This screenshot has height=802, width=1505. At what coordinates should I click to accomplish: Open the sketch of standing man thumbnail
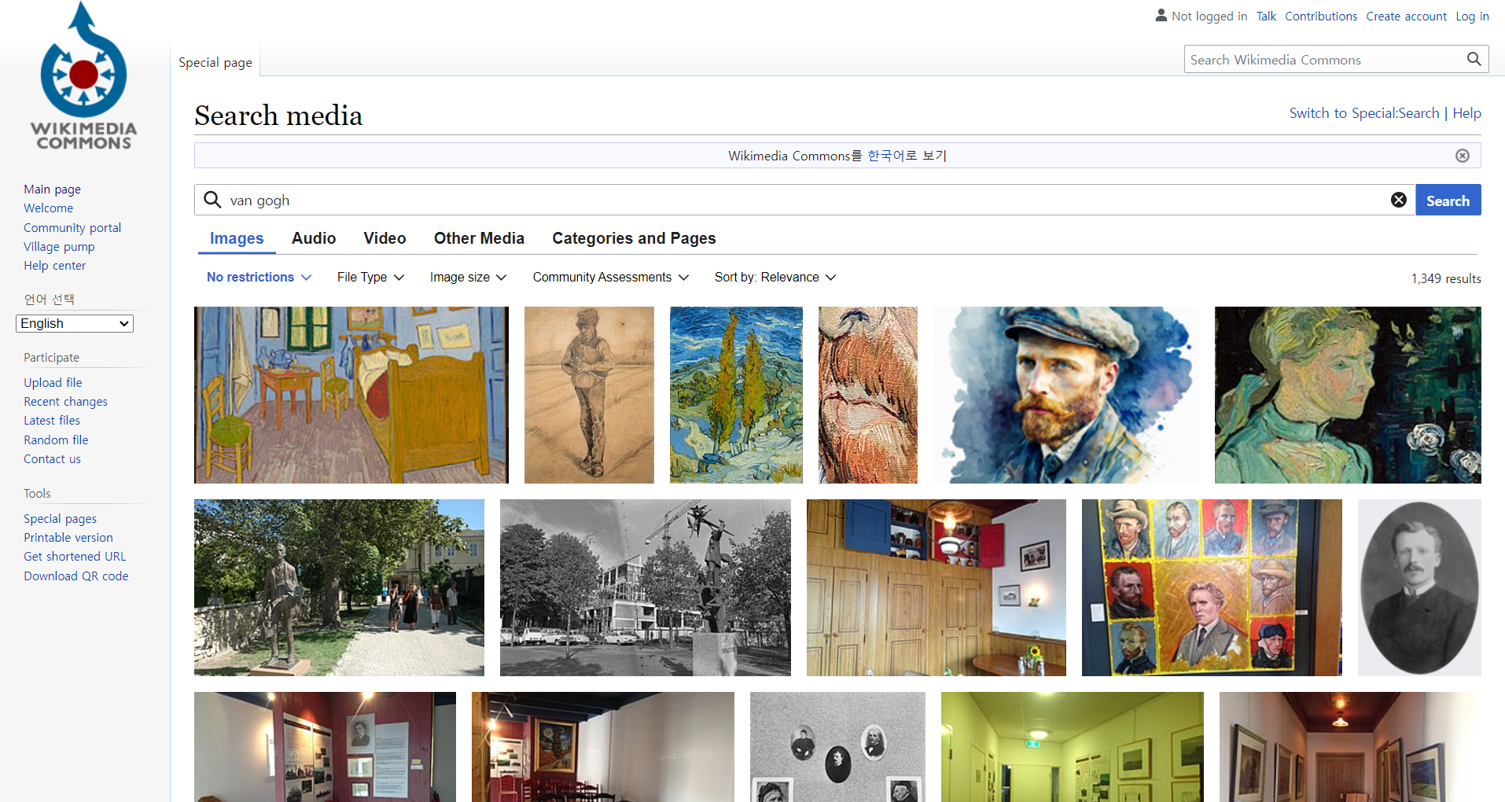point(589,395)
